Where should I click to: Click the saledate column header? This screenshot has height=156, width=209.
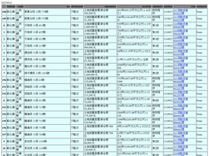[x=168, y=7]
